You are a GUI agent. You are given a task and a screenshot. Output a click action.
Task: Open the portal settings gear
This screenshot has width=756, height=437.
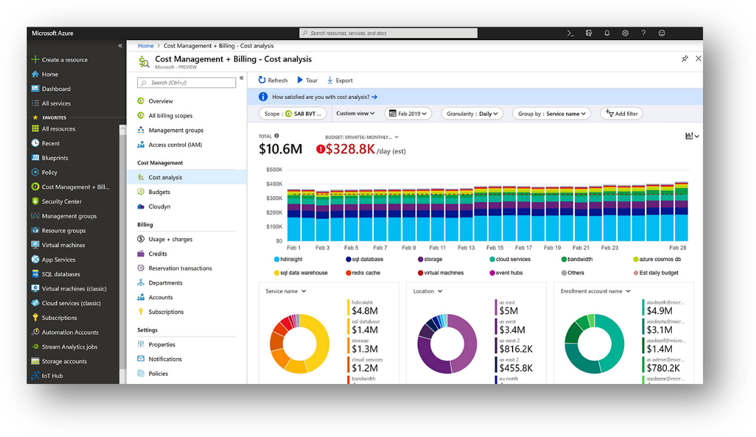tap(625, 33)
